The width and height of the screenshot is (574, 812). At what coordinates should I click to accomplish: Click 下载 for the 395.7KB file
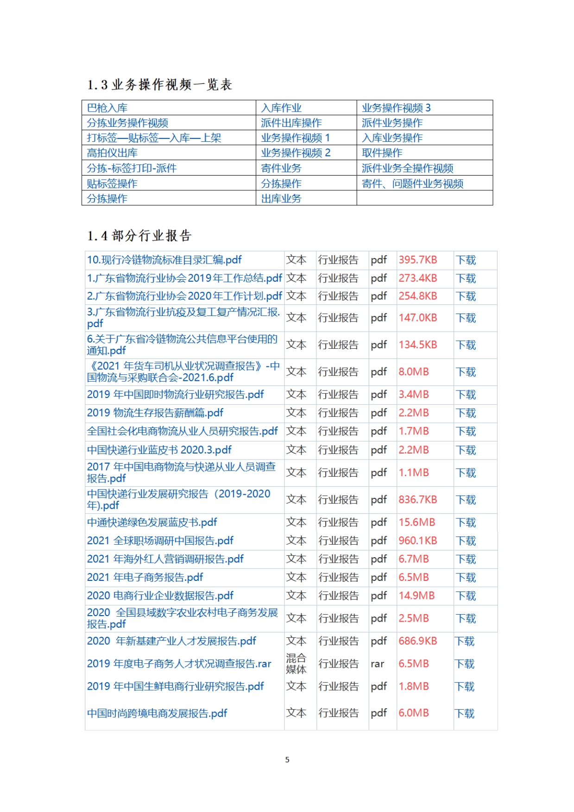point(466,260)
